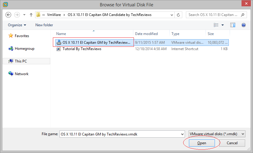Toggle the preview pane
Viewport: 253px width, 153px height.
(233, 25)
